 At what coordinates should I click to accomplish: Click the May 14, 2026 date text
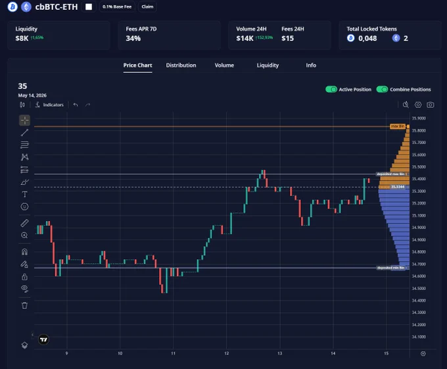pyautogui.click(x=32, y=95)
